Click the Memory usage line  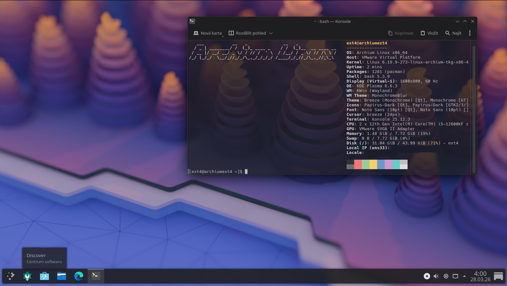click(x=389, y=134)
